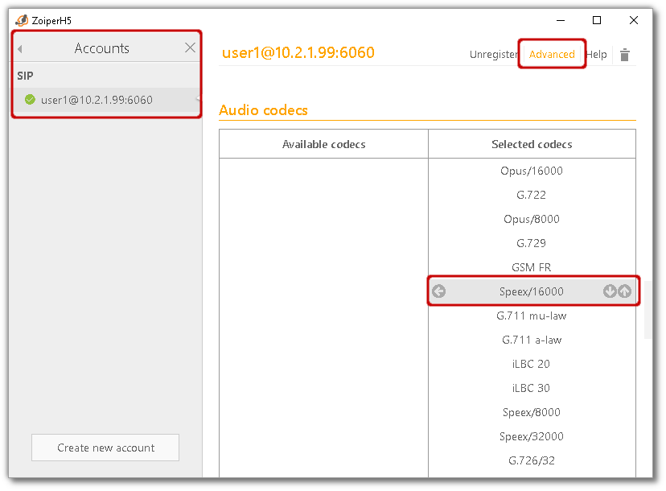The image size is (666, 491).
Task: Close the Accounts panel with X
Action: 190,48
